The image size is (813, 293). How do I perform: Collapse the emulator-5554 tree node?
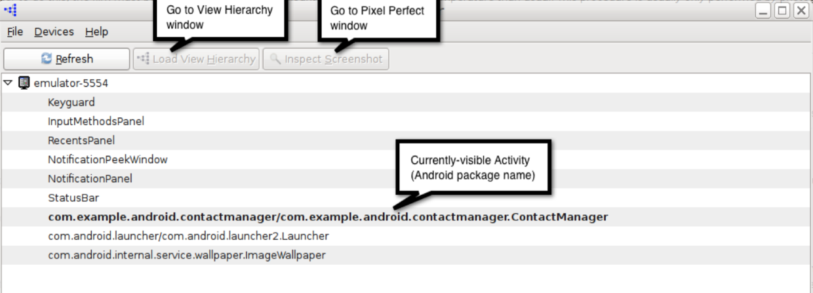click(8, 83)
